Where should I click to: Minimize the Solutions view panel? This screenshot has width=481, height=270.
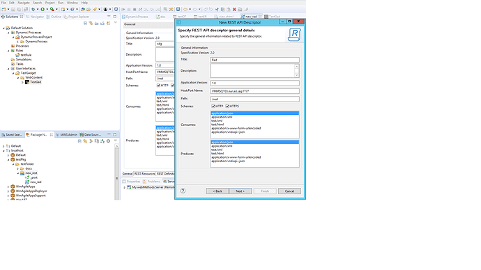tap(109, 17)
